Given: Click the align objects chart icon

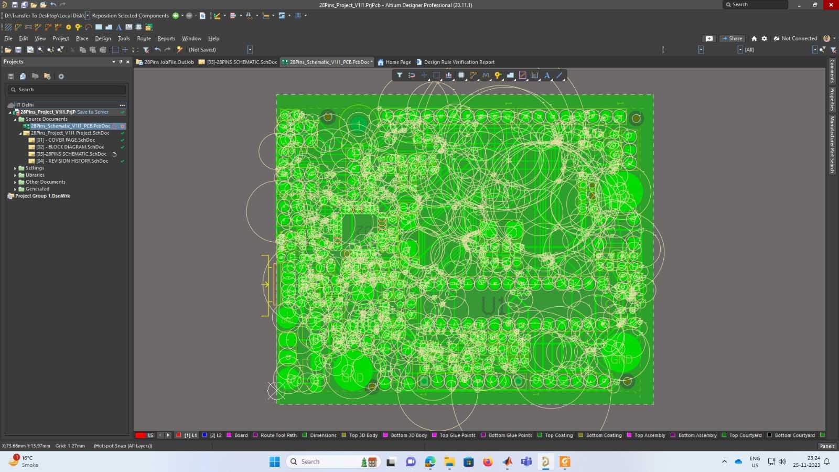Looking at the screenshot, I should (449, 76).
